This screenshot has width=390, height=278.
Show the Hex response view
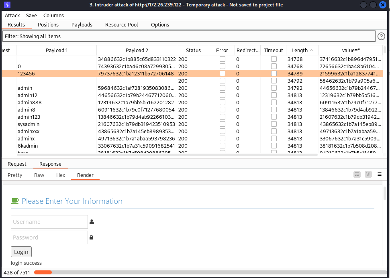click(61, 175)
